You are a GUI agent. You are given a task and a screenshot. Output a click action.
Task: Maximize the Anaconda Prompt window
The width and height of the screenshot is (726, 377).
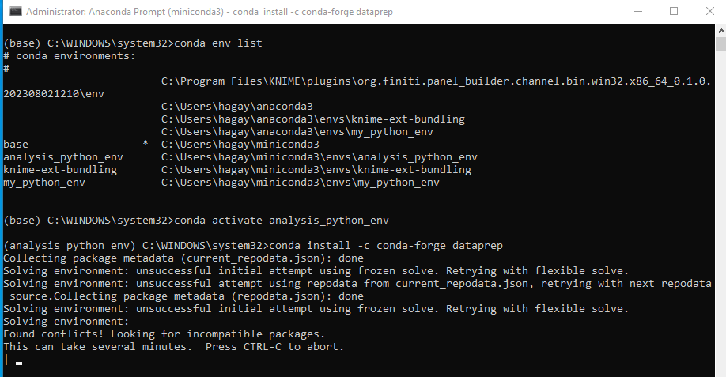click(674, 12)
